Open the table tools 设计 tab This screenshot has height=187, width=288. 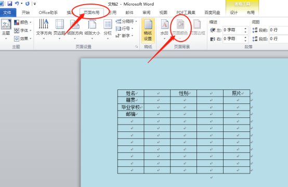233,12
